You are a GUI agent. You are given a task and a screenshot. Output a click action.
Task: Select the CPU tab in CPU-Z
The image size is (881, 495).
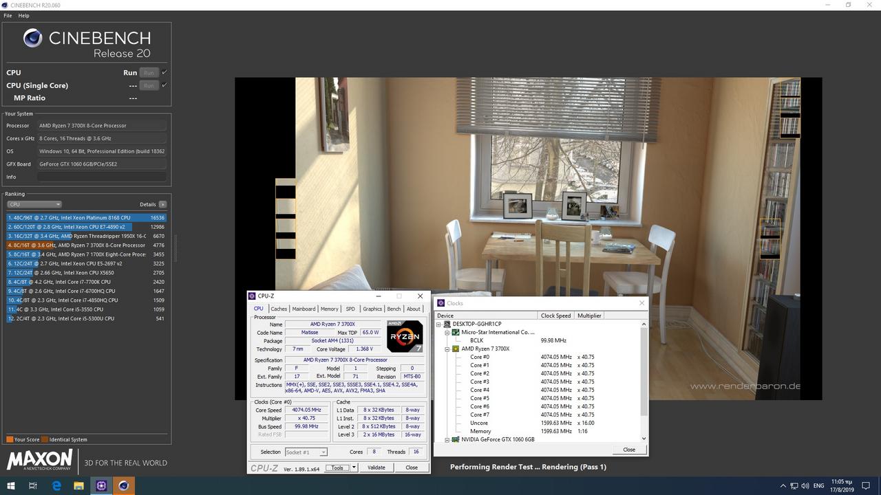click(259, 309)
